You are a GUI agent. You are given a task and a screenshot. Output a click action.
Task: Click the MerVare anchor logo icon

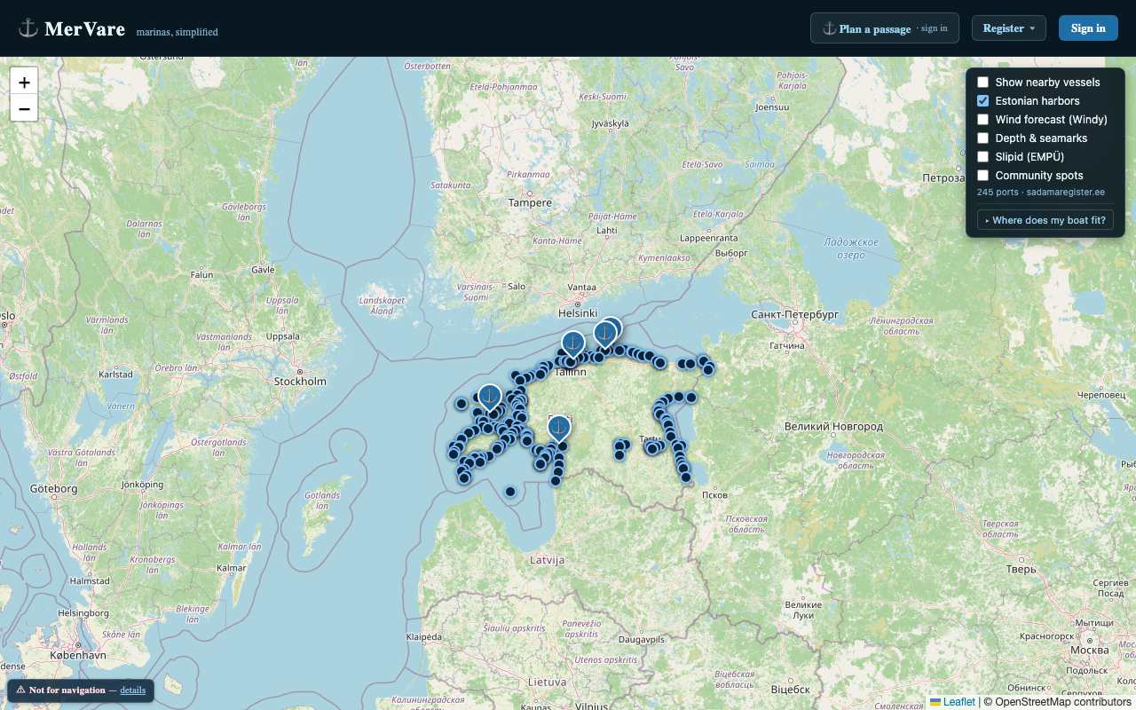[28, 28]
